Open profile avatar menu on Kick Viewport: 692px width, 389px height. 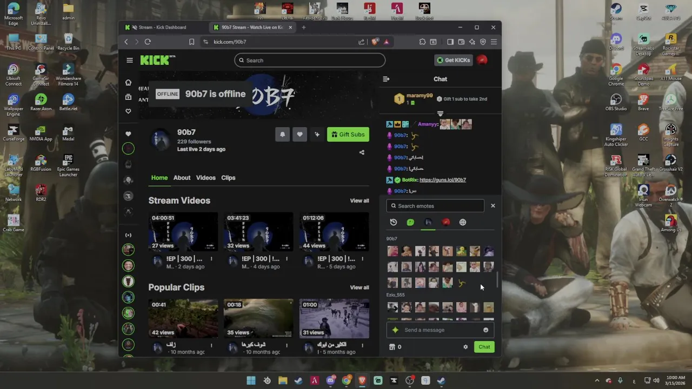(482, 60)
